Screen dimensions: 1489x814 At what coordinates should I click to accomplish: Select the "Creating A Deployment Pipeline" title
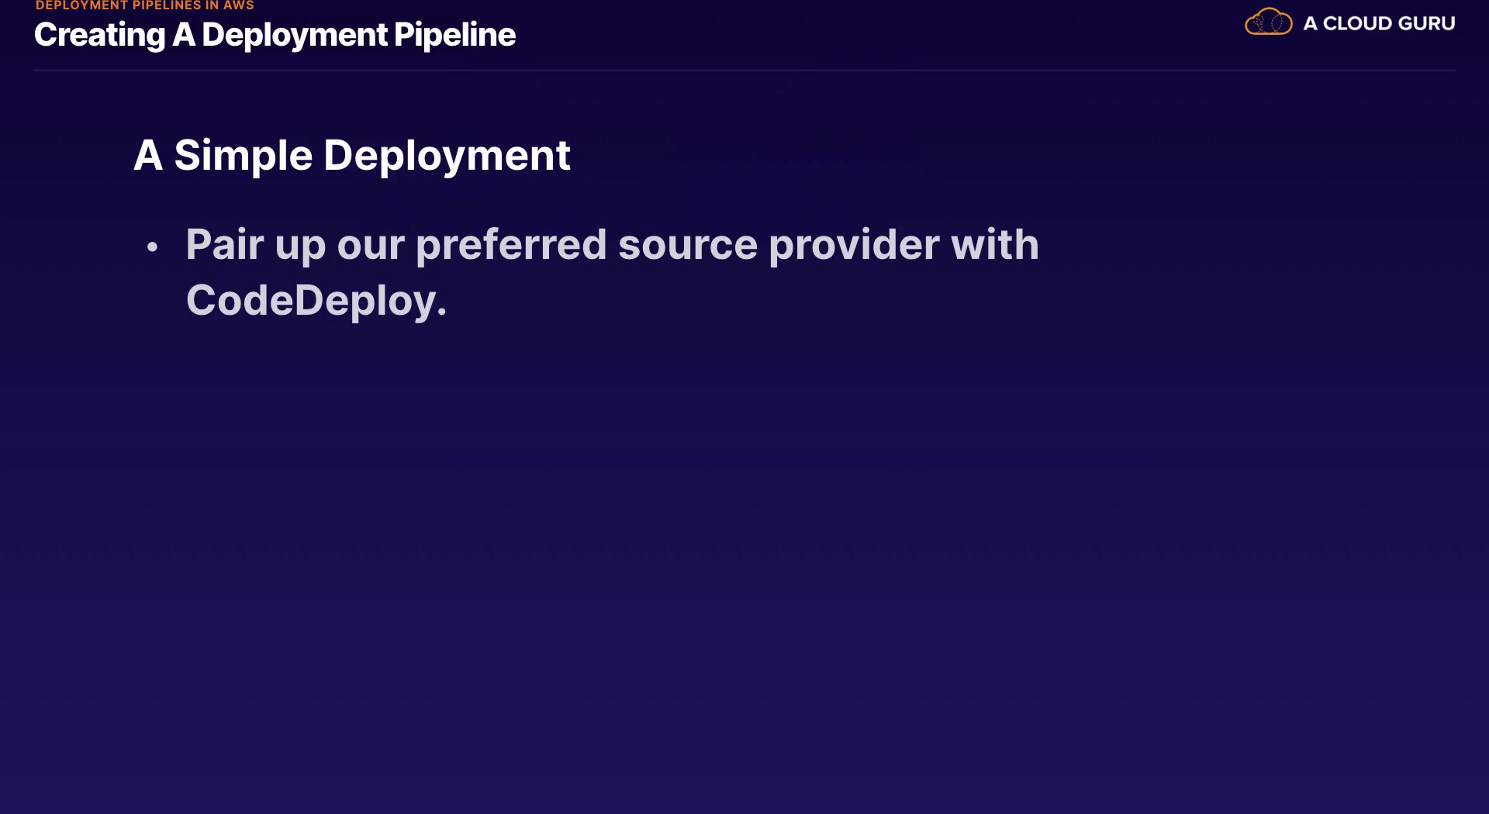(x=275, y=35)
